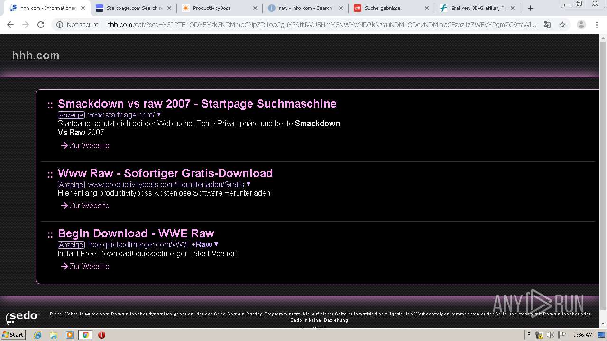The width and height of the screenshot is (607, 341).
Task: Click the Anzeige badge on the Startpage ad
Action: tap(71, 115)
